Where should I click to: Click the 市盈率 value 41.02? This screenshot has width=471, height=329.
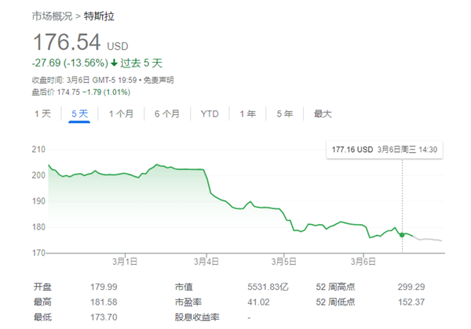point(258,302)
